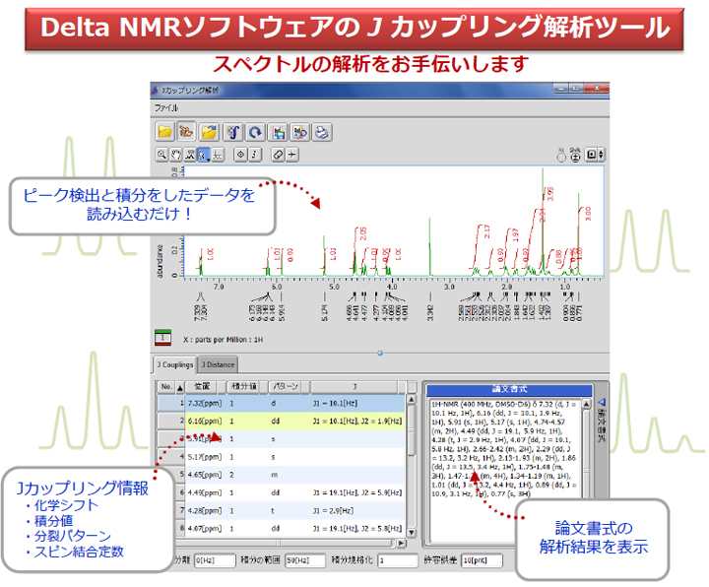Click the italic J coupling tool icon
This screenshot has height=587, width=709.
[x=255, y=155]
